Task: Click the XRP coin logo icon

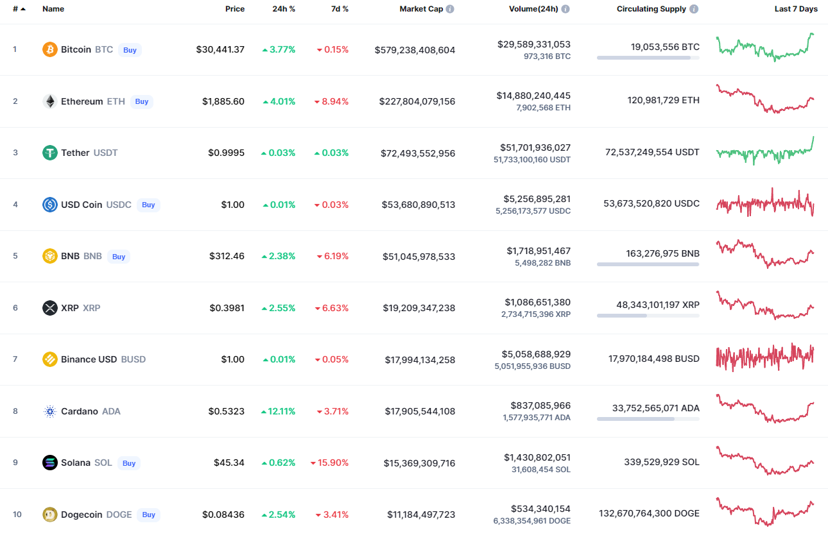Action: tap(50, 308)
